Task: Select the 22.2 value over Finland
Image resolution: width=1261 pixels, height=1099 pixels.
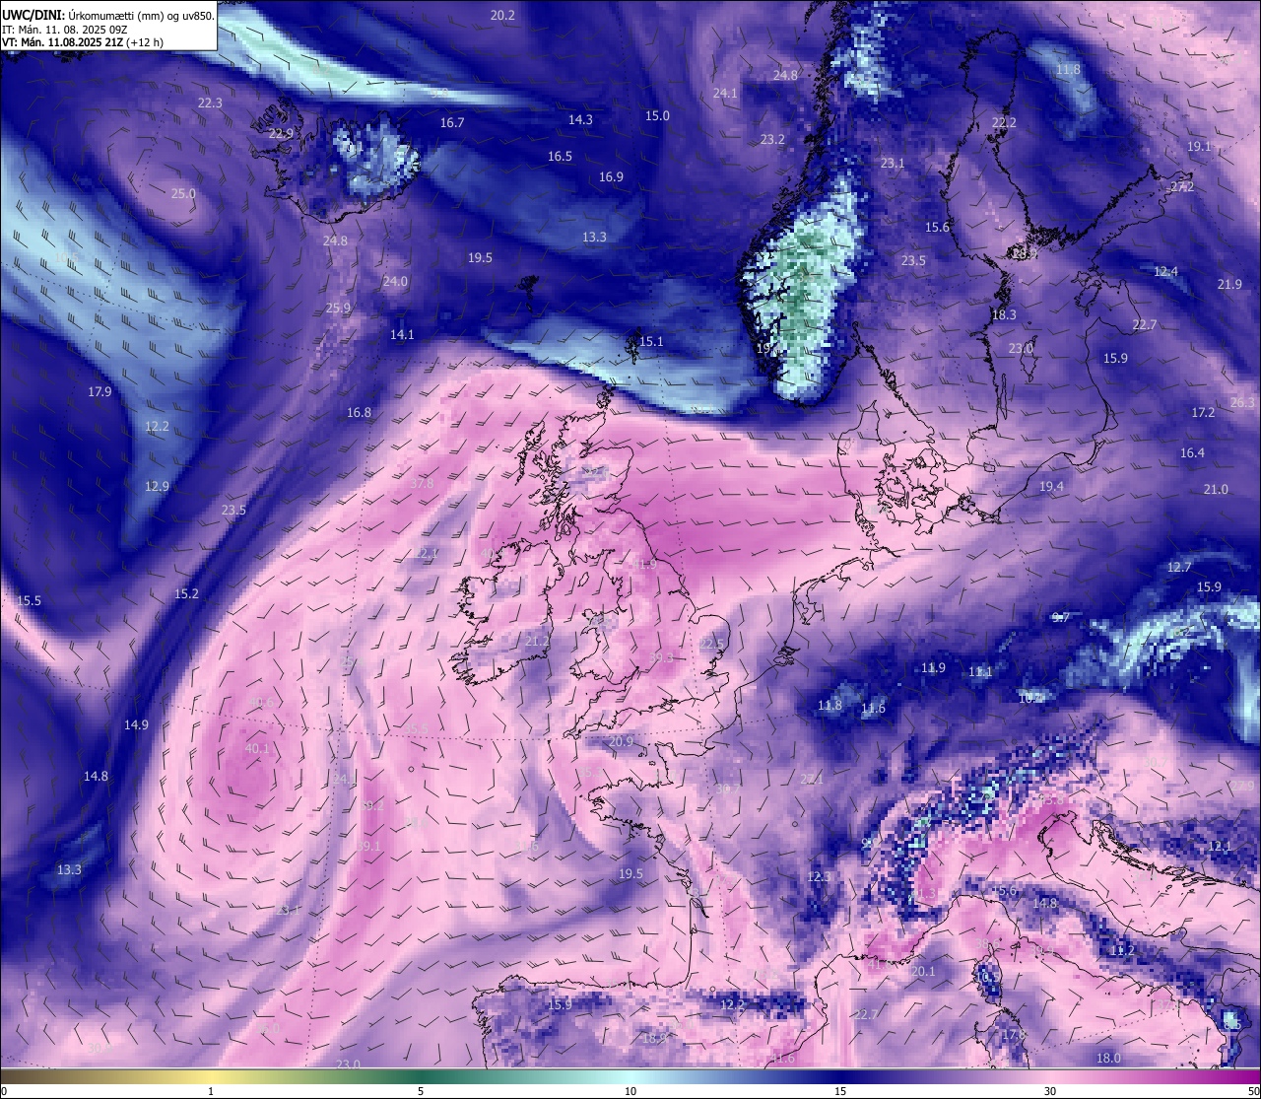Action: click(x=1004, y=123)
